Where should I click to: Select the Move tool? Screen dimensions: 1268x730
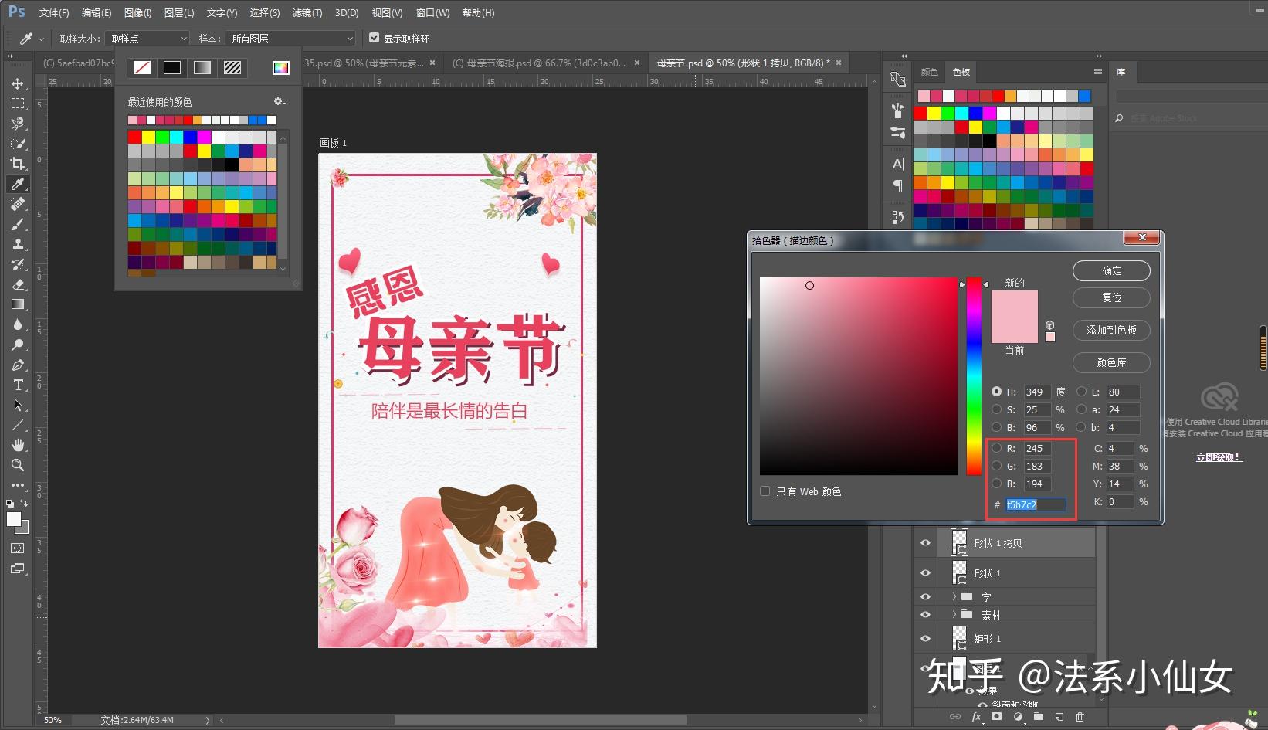click(x=18, y=83)
